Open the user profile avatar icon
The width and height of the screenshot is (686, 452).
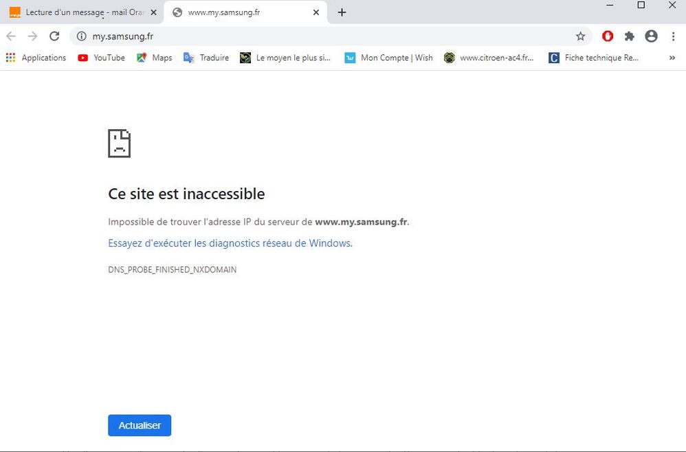coord(651,36)
